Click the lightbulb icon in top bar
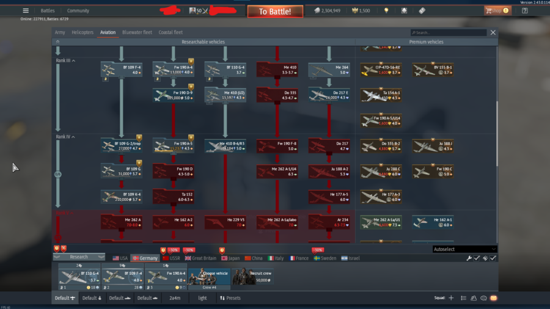The height and width of the screenshot is (309, 550). [x=386, y=10]
